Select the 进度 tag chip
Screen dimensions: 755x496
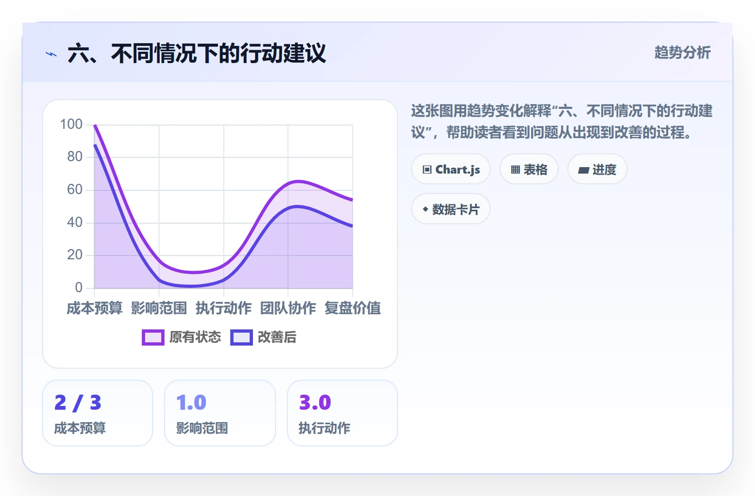click(598, 169)
